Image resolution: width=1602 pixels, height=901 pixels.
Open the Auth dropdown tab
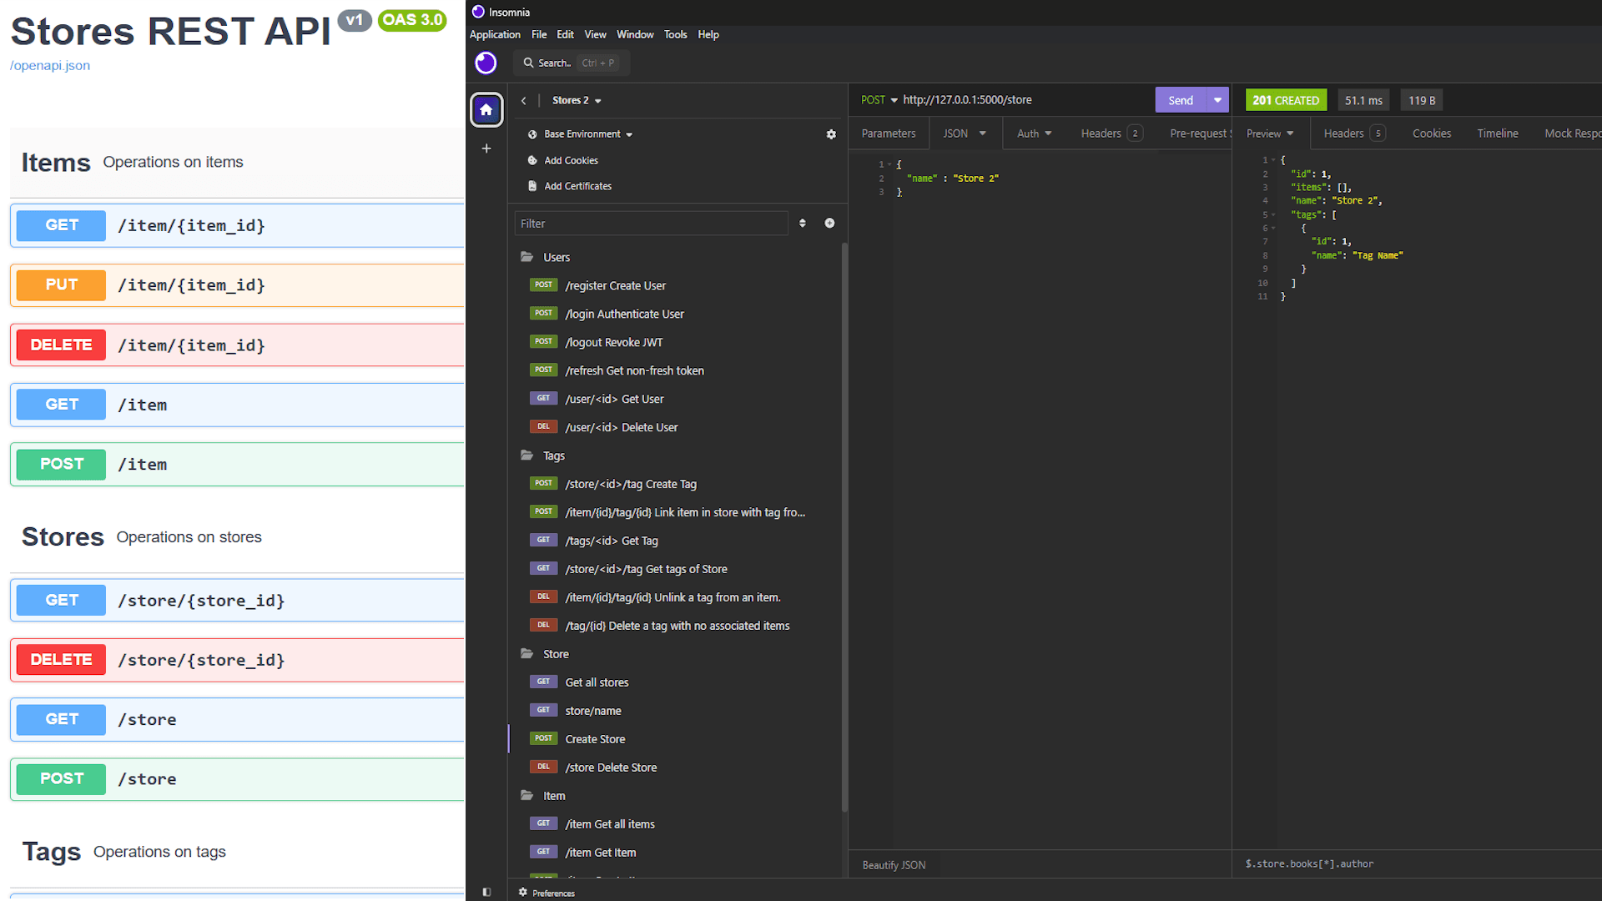click(1034, 133)
